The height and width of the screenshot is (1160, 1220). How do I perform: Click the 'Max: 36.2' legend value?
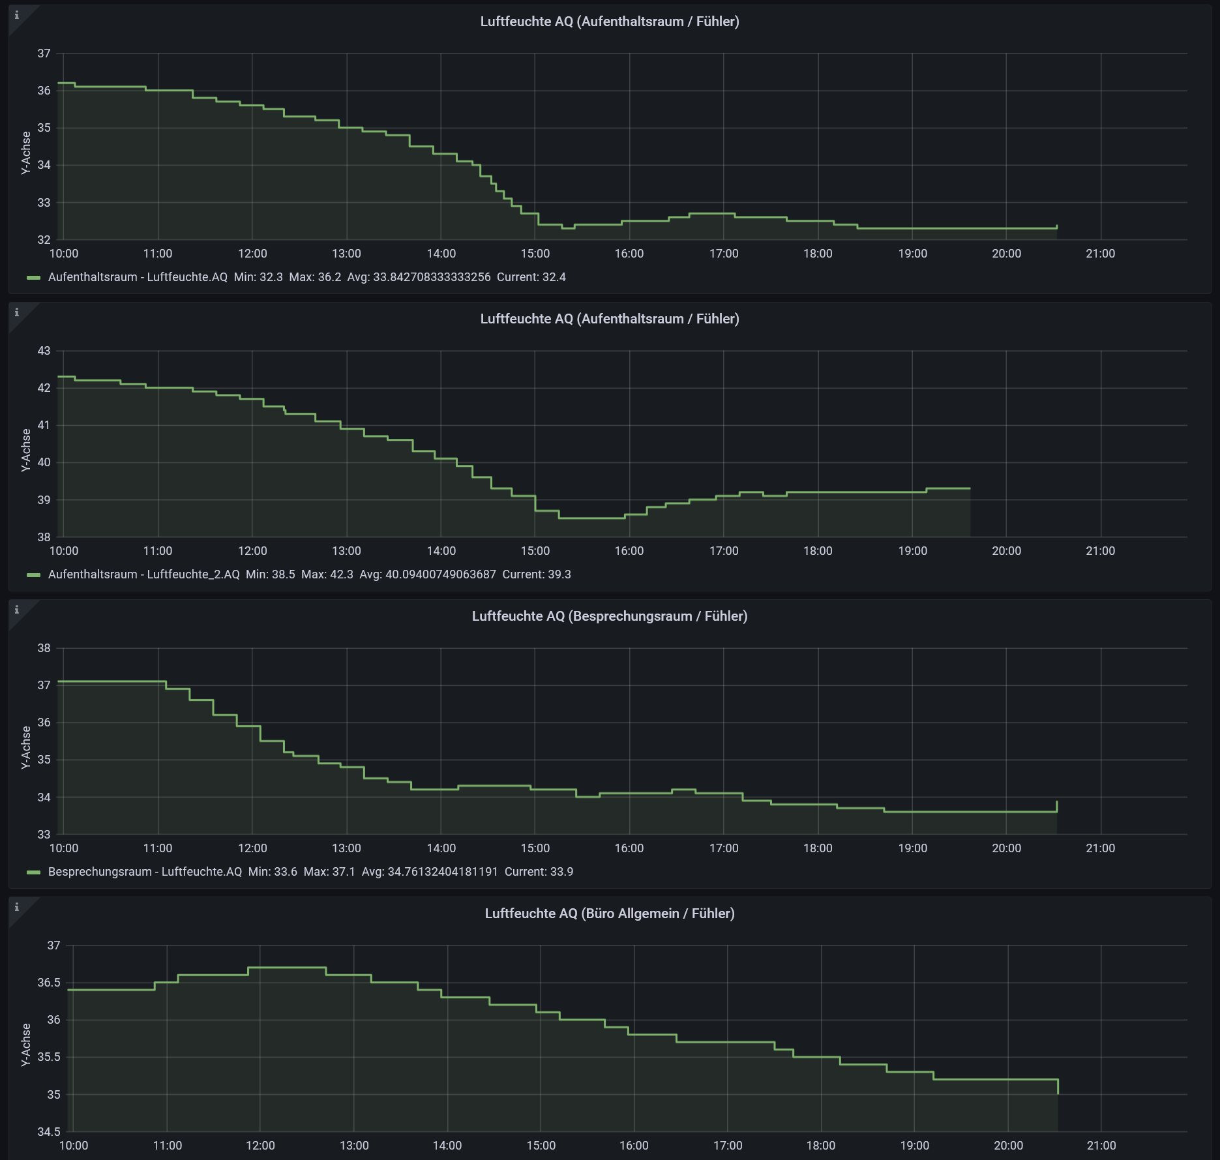tap(315, 277)
